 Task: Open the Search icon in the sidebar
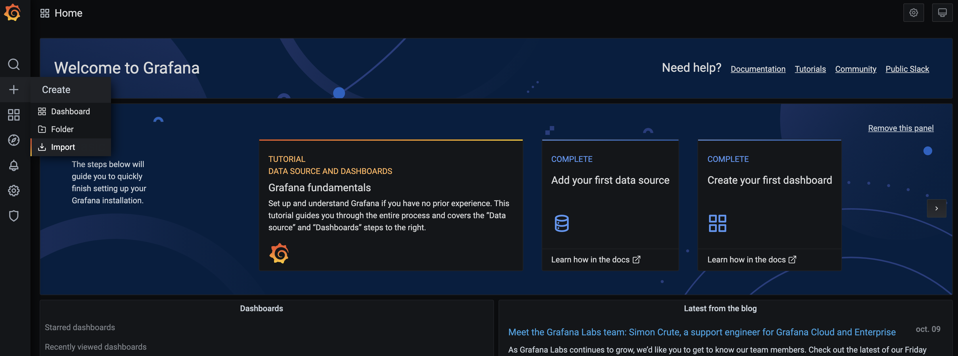(x=14, y=64)
